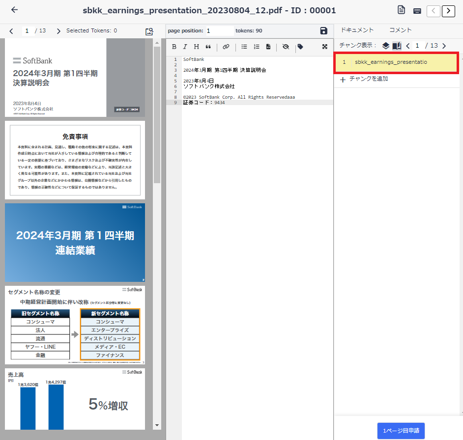Select the book chunk display icon
Viewport: 463px width, 440px height.
tap(397, 46)
